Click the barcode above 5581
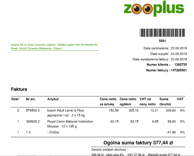This screenshot has height=156, width=194. (162, 33)
